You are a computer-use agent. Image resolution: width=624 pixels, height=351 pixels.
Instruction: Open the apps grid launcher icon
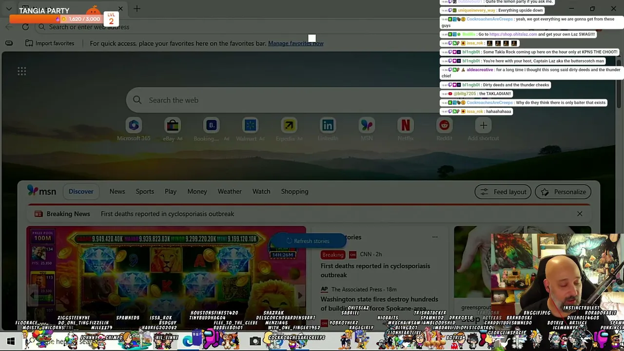pyautogui.click(x=22, y=72)
